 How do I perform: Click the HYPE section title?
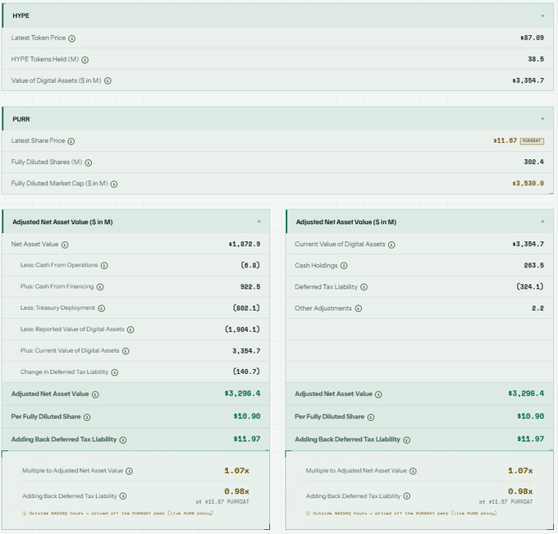[21, 16]
